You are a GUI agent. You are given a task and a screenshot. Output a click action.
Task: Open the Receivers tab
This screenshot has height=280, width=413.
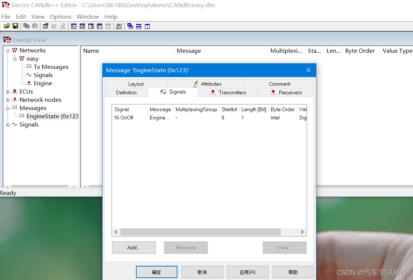coord(286,92)
